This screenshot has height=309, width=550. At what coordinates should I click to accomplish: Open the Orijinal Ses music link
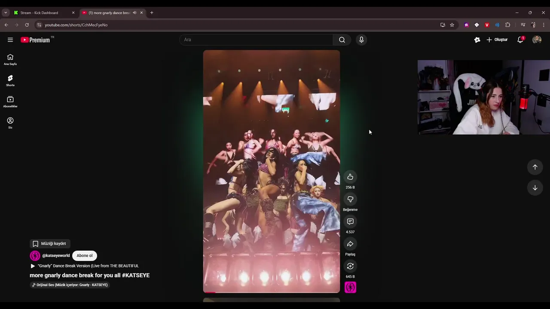click(70, 285)
